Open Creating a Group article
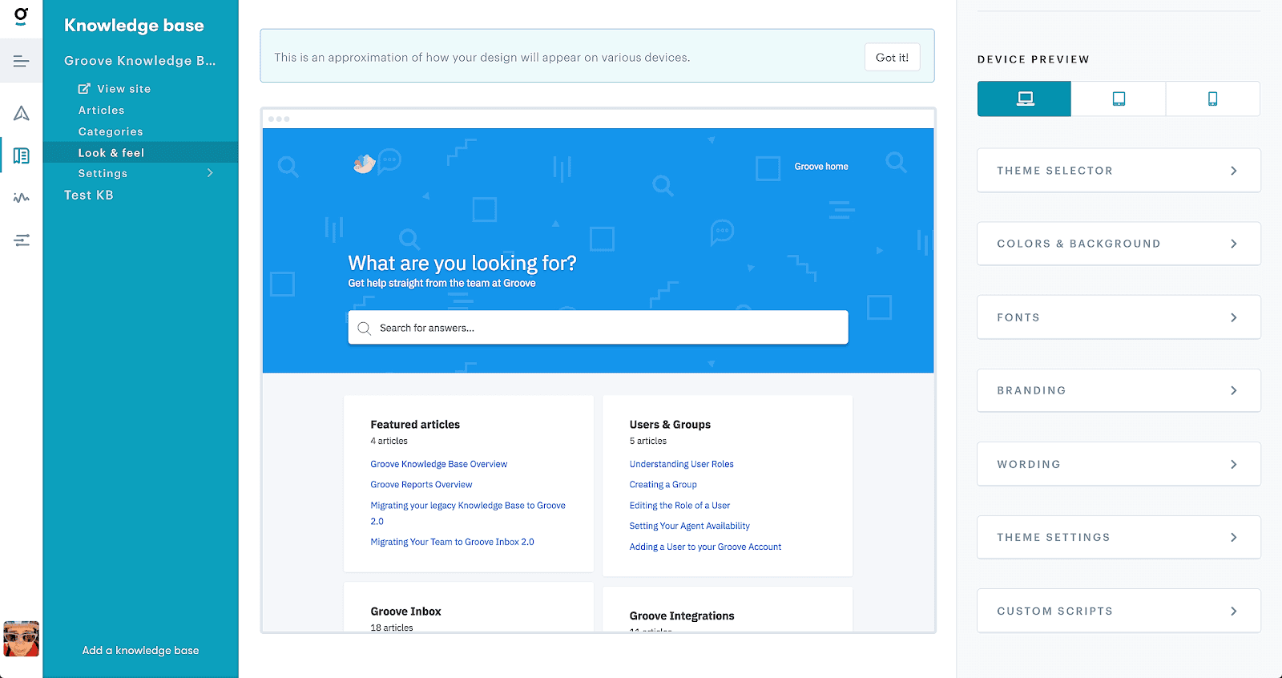The width and height of the screenshot is (1282, 678). pyautogui.click(x=663, y=485)
